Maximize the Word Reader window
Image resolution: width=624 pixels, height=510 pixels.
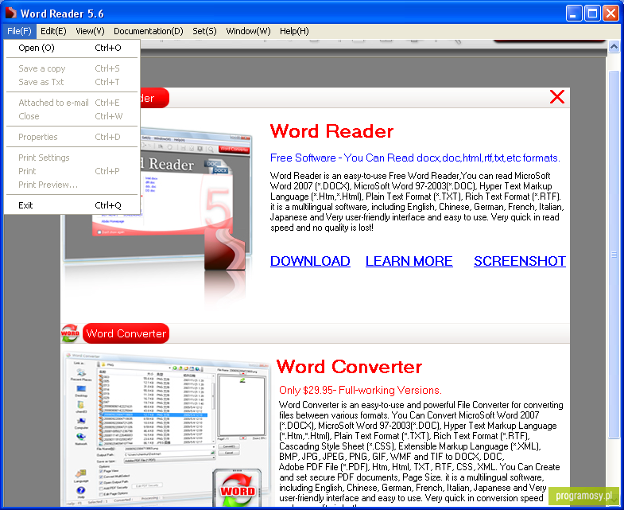[x=592, y=14]
